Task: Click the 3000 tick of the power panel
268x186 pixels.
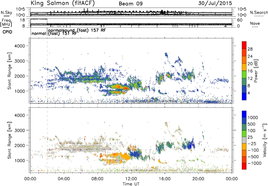Action: pyautogui.click(x=19, y=61)
